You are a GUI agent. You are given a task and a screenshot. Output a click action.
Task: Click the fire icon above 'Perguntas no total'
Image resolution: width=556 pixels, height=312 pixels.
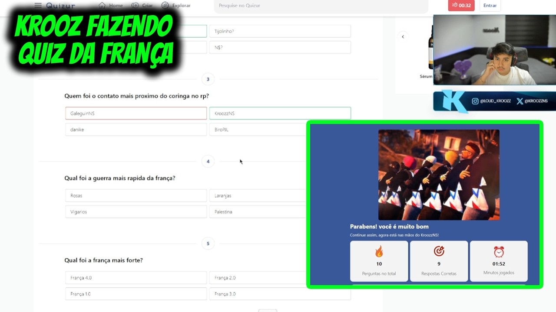(x=379, y=251)
